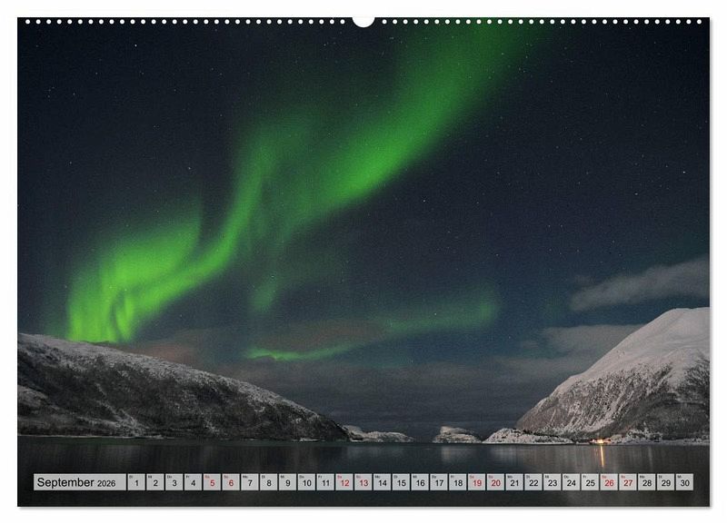
Task: Click date 26 highlighted in red
Action: [609, 482]
